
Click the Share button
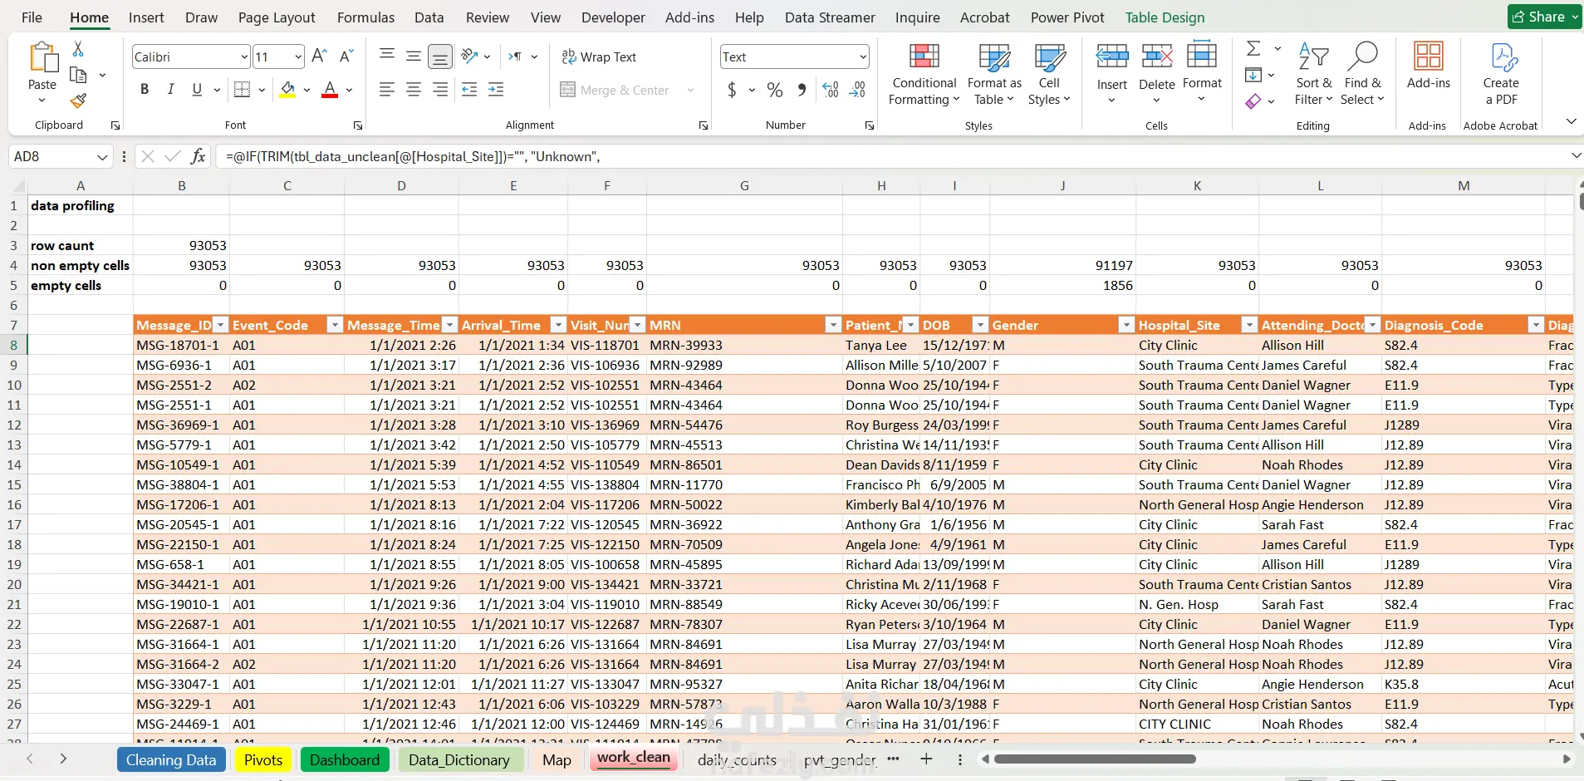click(1542, 17)
